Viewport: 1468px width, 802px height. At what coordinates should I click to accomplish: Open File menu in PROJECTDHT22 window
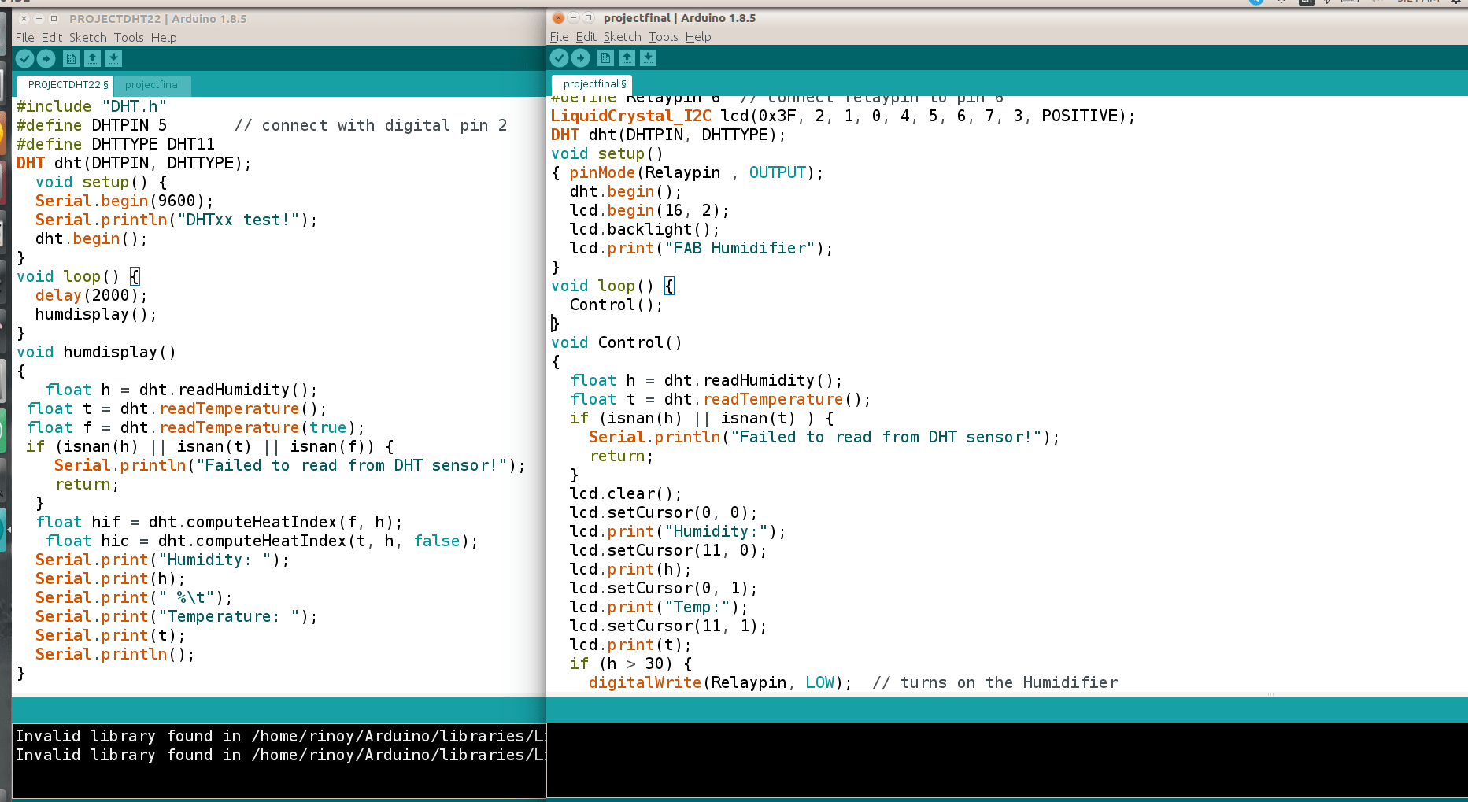click(24, 38)
